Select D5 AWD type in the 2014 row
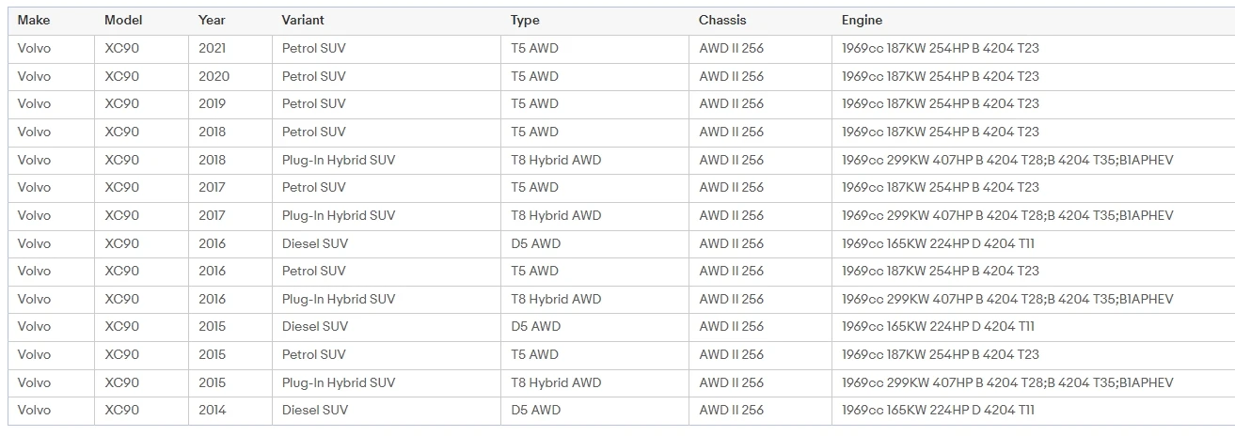Image resolution: width=1235 pixels, height=436 pixels. click(535, 411)
